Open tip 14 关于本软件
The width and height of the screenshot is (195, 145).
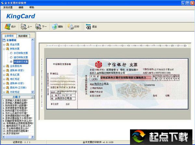coord(11,134)
